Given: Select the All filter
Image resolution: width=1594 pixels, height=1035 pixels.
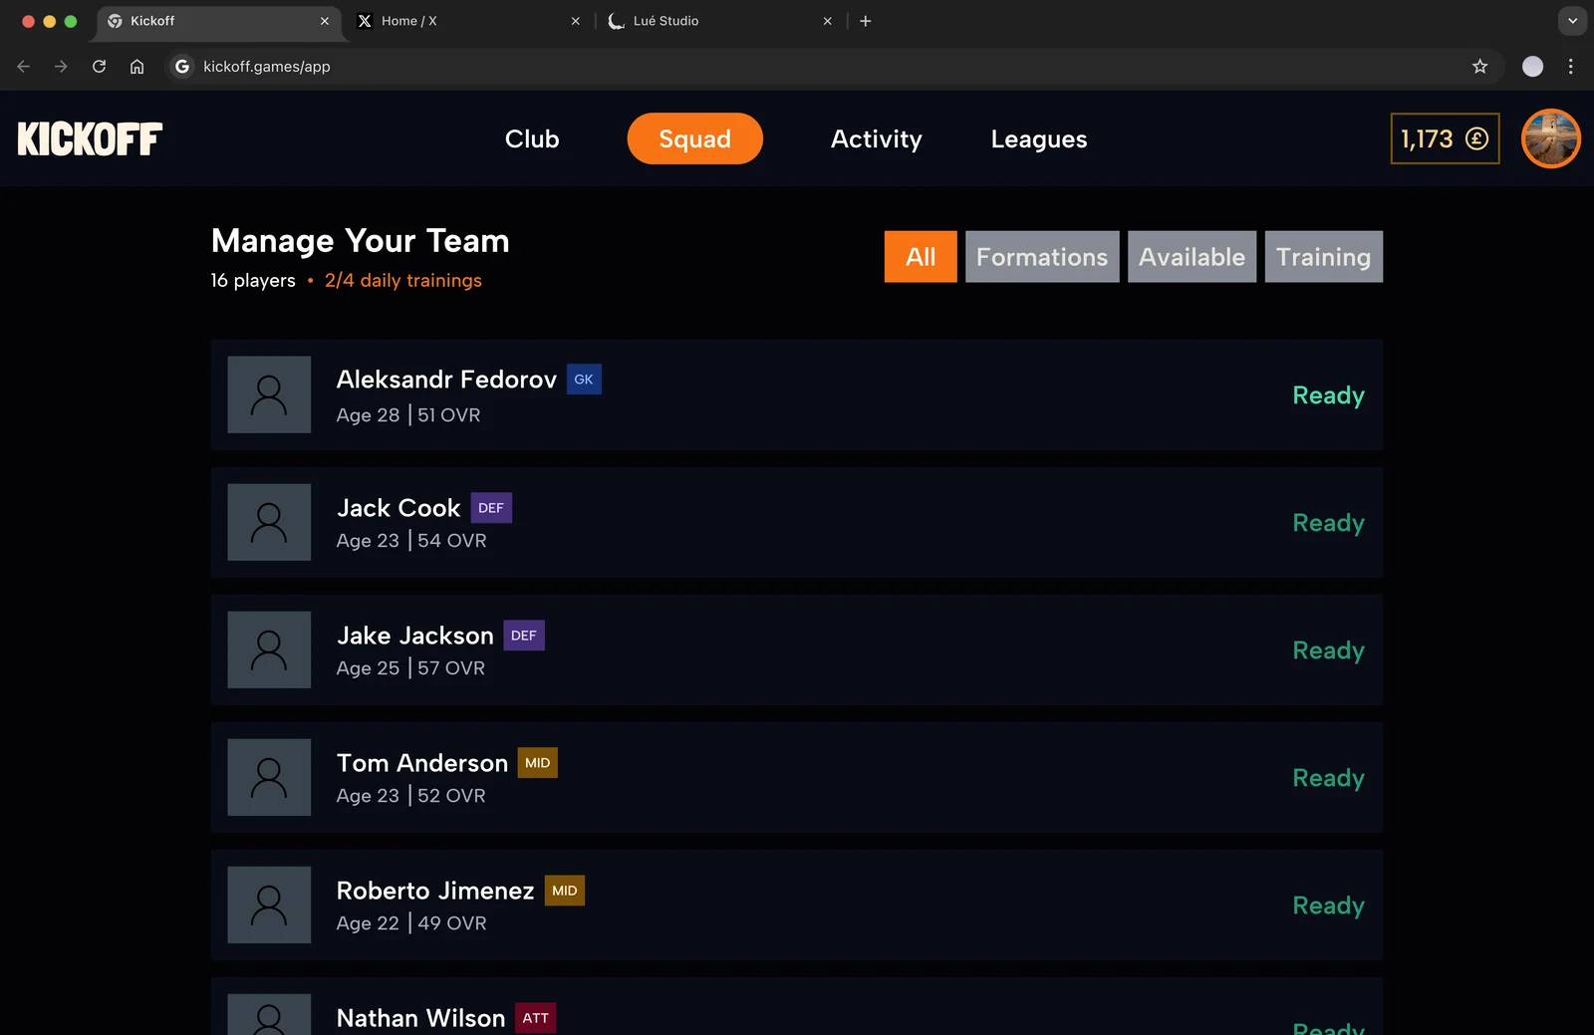Looking at the screenshot, I should coord(921,257).
